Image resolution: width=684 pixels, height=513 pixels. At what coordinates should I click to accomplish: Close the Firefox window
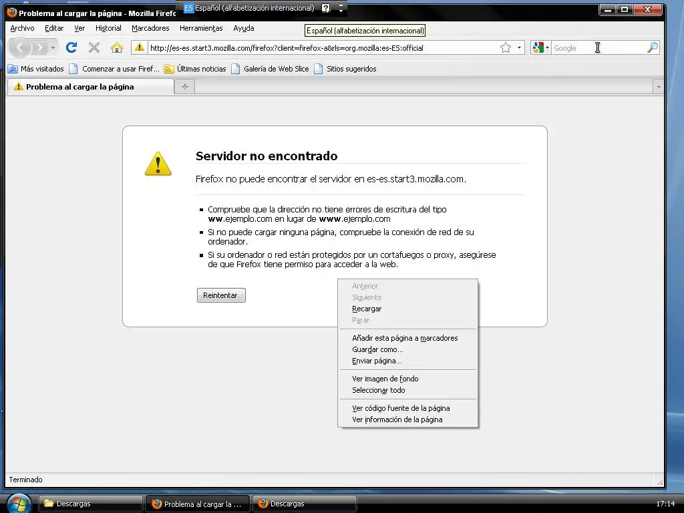647,9
